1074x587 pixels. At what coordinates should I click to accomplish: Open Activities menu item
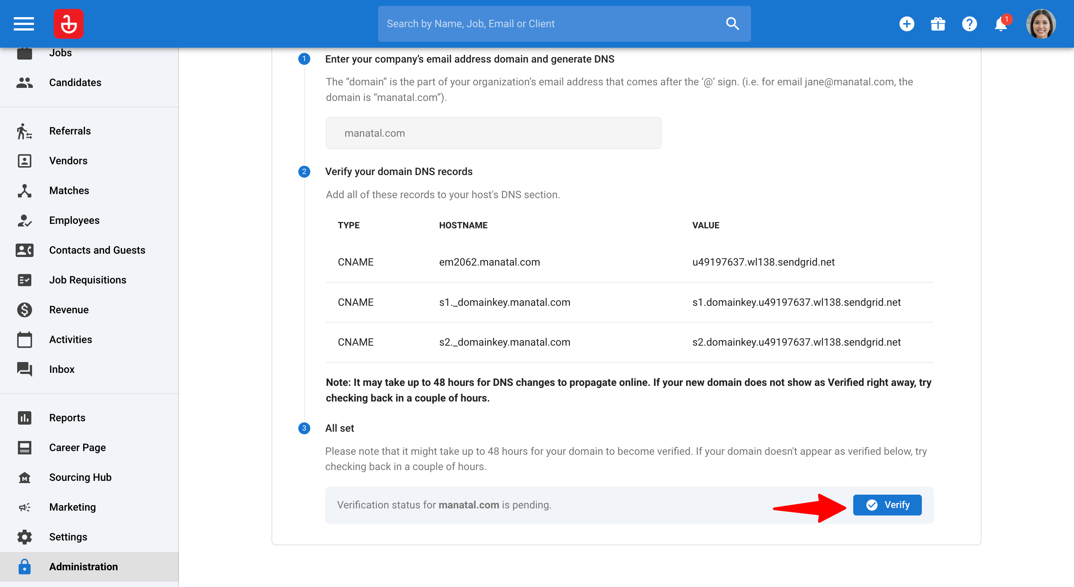[x=89, y=339]
